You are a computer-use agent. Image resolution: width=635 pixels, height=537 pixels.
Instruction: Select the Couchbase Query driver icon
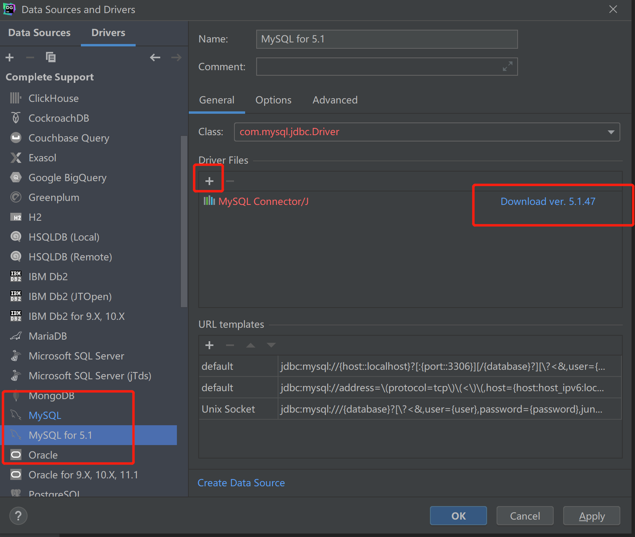tap(16, 138)
